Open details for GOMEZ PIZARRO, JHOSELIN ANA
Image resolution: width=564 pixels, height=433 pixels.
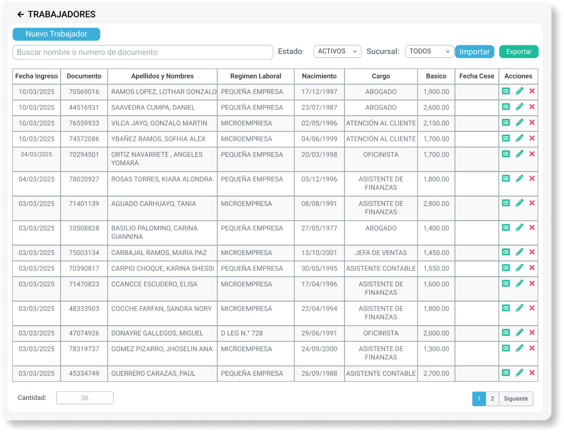505,348
